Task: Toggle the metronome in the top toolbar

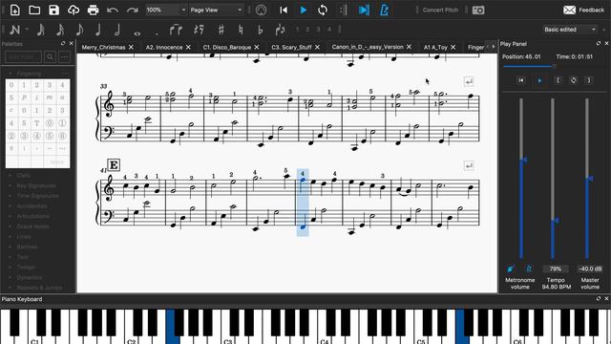Action: coord(384,10)
